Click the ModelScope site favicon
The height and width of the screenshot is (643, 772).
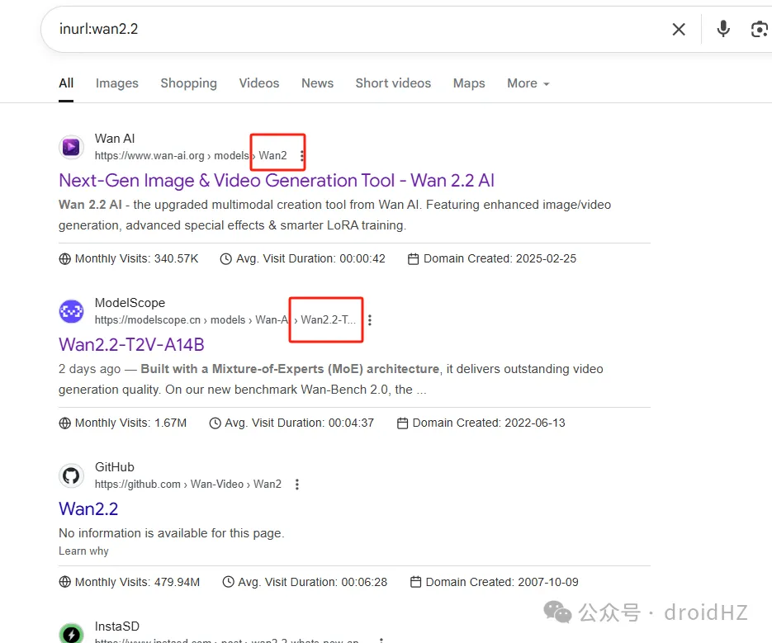pos(72,311)
